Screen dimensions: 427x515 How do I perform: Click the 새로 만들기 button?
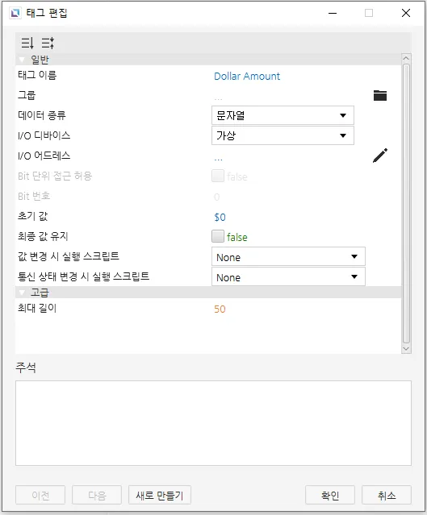tap(160, 495)
